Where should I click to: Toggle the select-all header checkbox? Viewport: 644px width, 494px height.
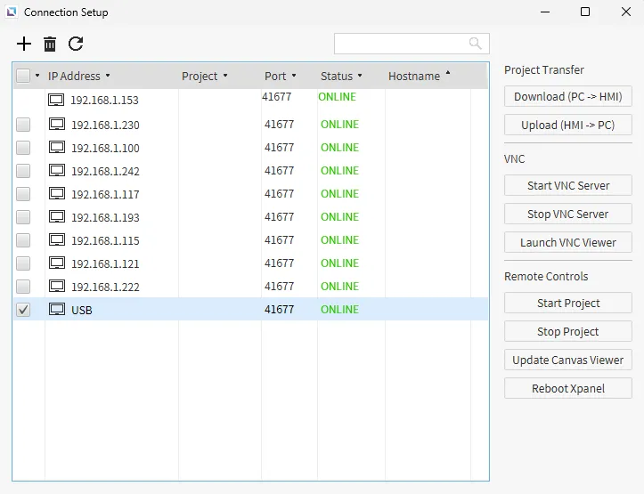click(23, 76)
